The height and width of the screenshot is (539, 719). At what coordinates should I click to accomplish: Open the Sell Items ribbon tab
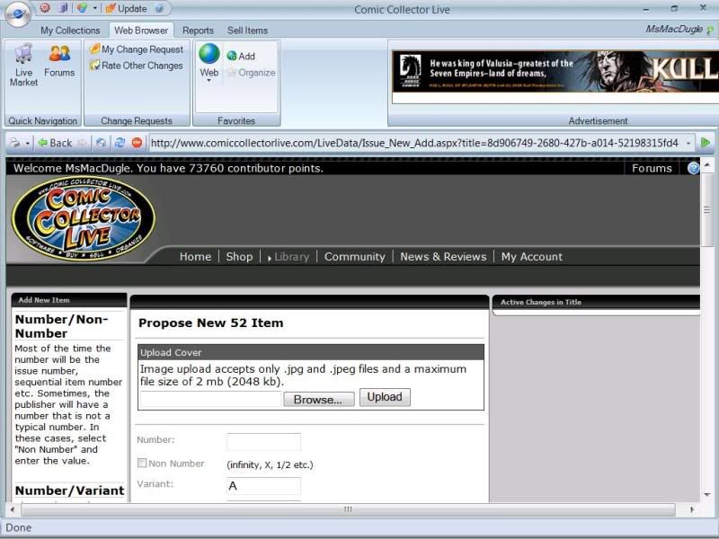pyautogui.click(x=248, y=31)
